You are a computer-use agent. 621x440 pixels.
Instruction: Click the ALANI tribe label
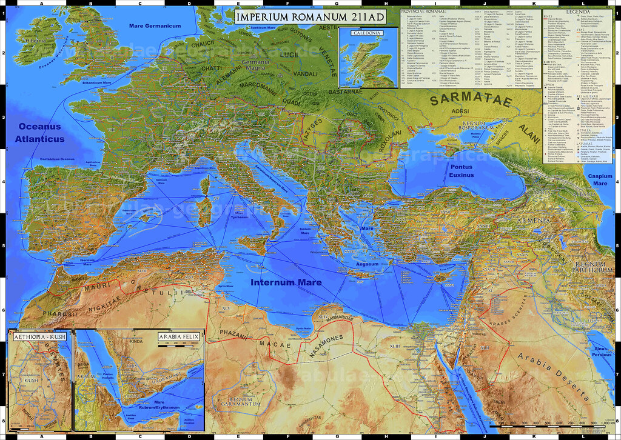(529, 134)
